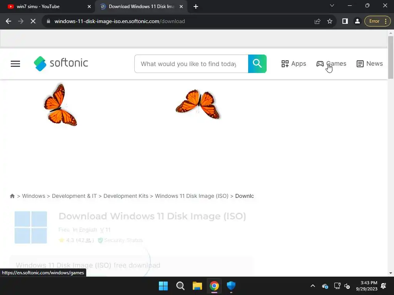
Task: Click the Windows 11 logo thumbnail
Action: point(31,227)
